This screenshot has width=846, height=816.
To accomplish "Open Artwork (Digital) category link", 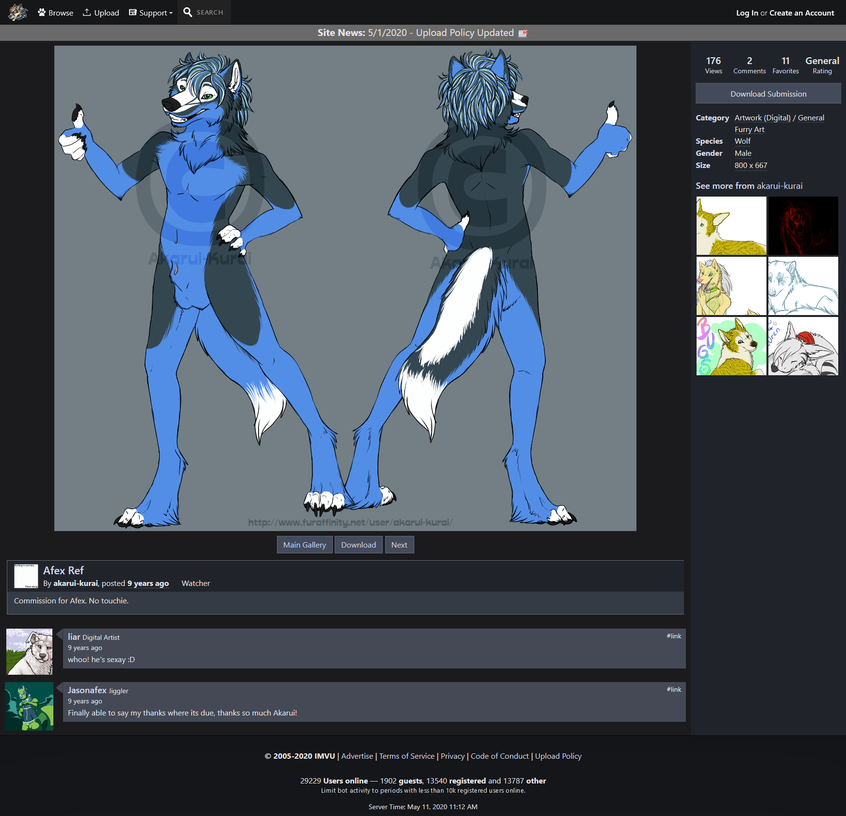I will tap(763, 118).
